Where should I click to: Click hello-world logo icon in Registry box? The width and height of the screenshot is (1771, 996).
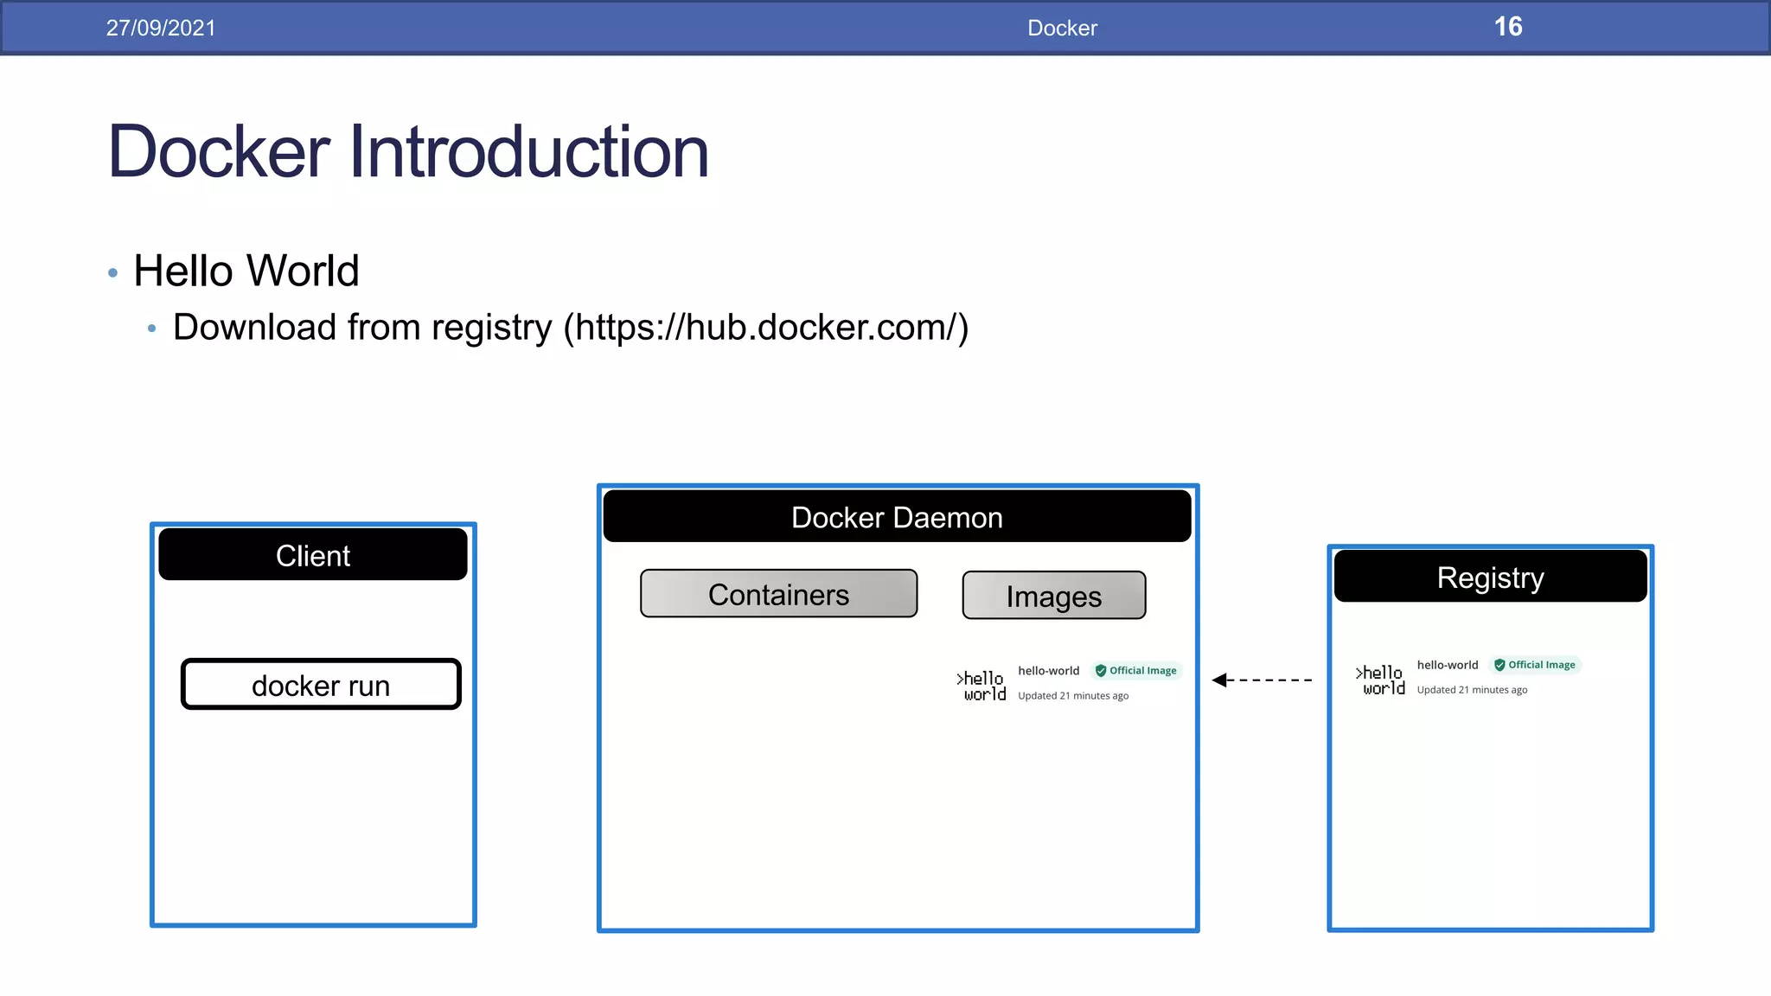1380,680
